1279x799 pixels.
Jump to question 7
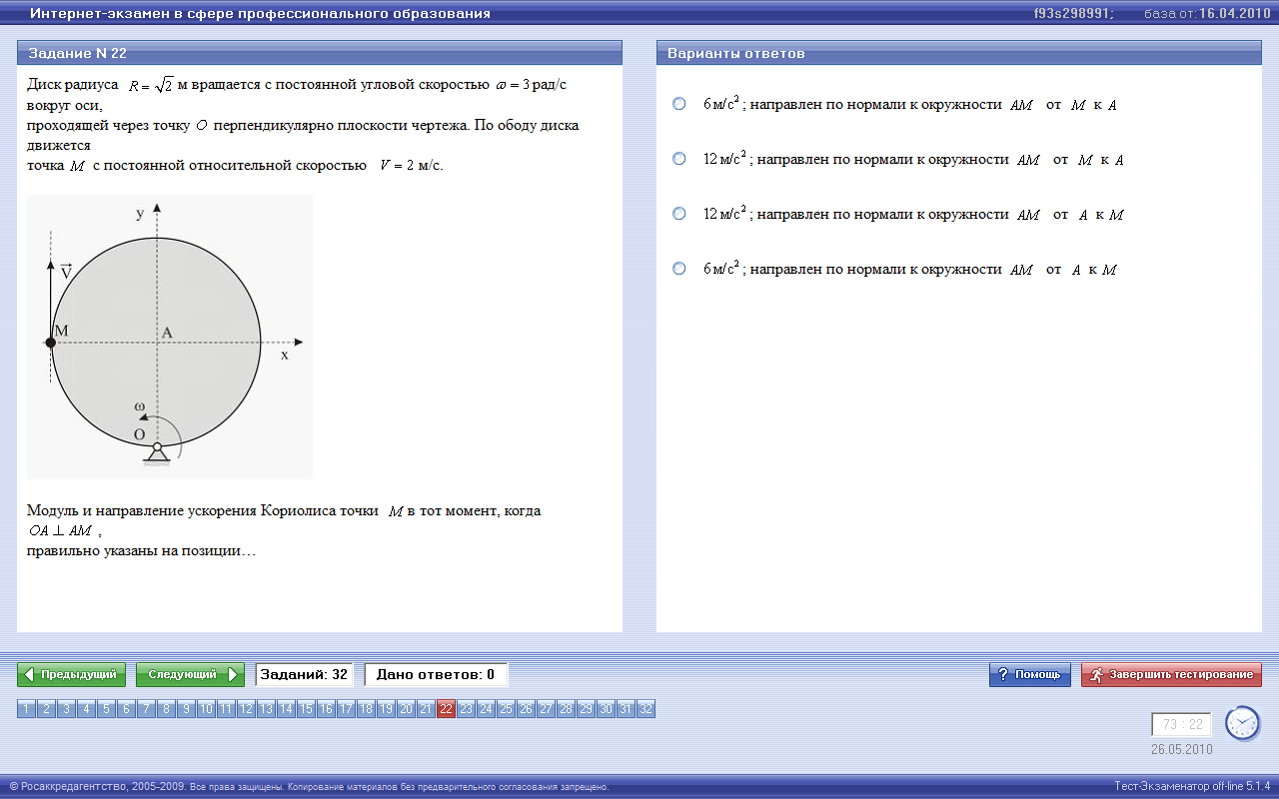(147, 709)
